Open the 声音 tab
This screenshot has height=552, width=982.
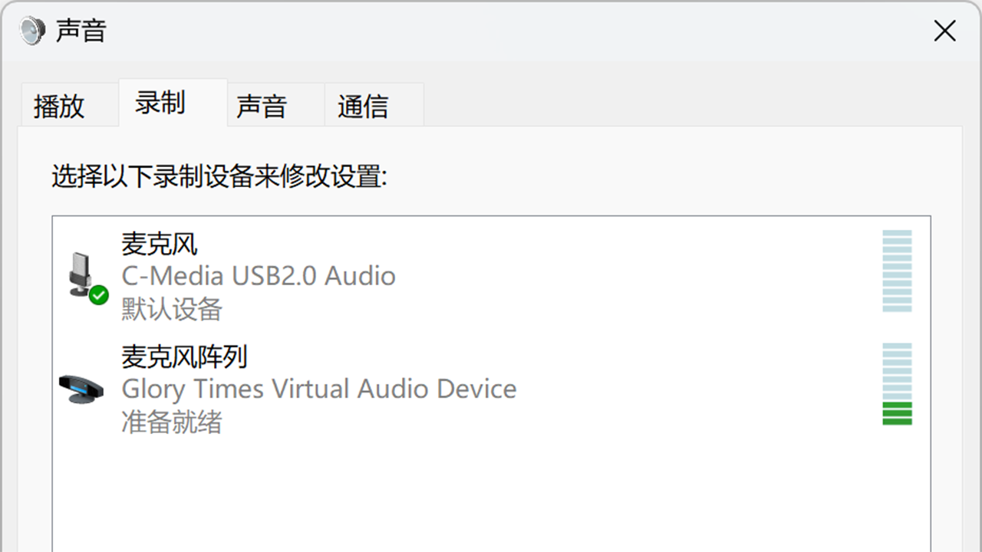262,106
